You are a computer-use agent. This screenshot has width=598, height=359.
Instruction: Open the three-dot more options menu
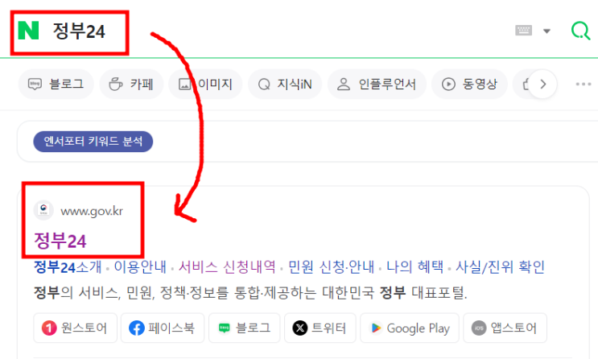tap(584, 84)
